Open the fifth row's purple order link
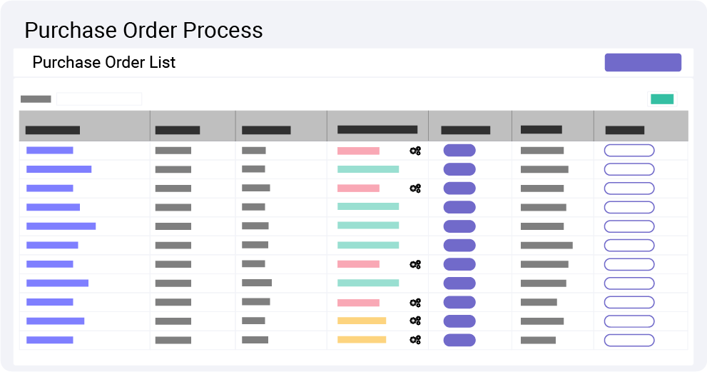The width and height of the screenshot is (707, 372). click(61, 226)
